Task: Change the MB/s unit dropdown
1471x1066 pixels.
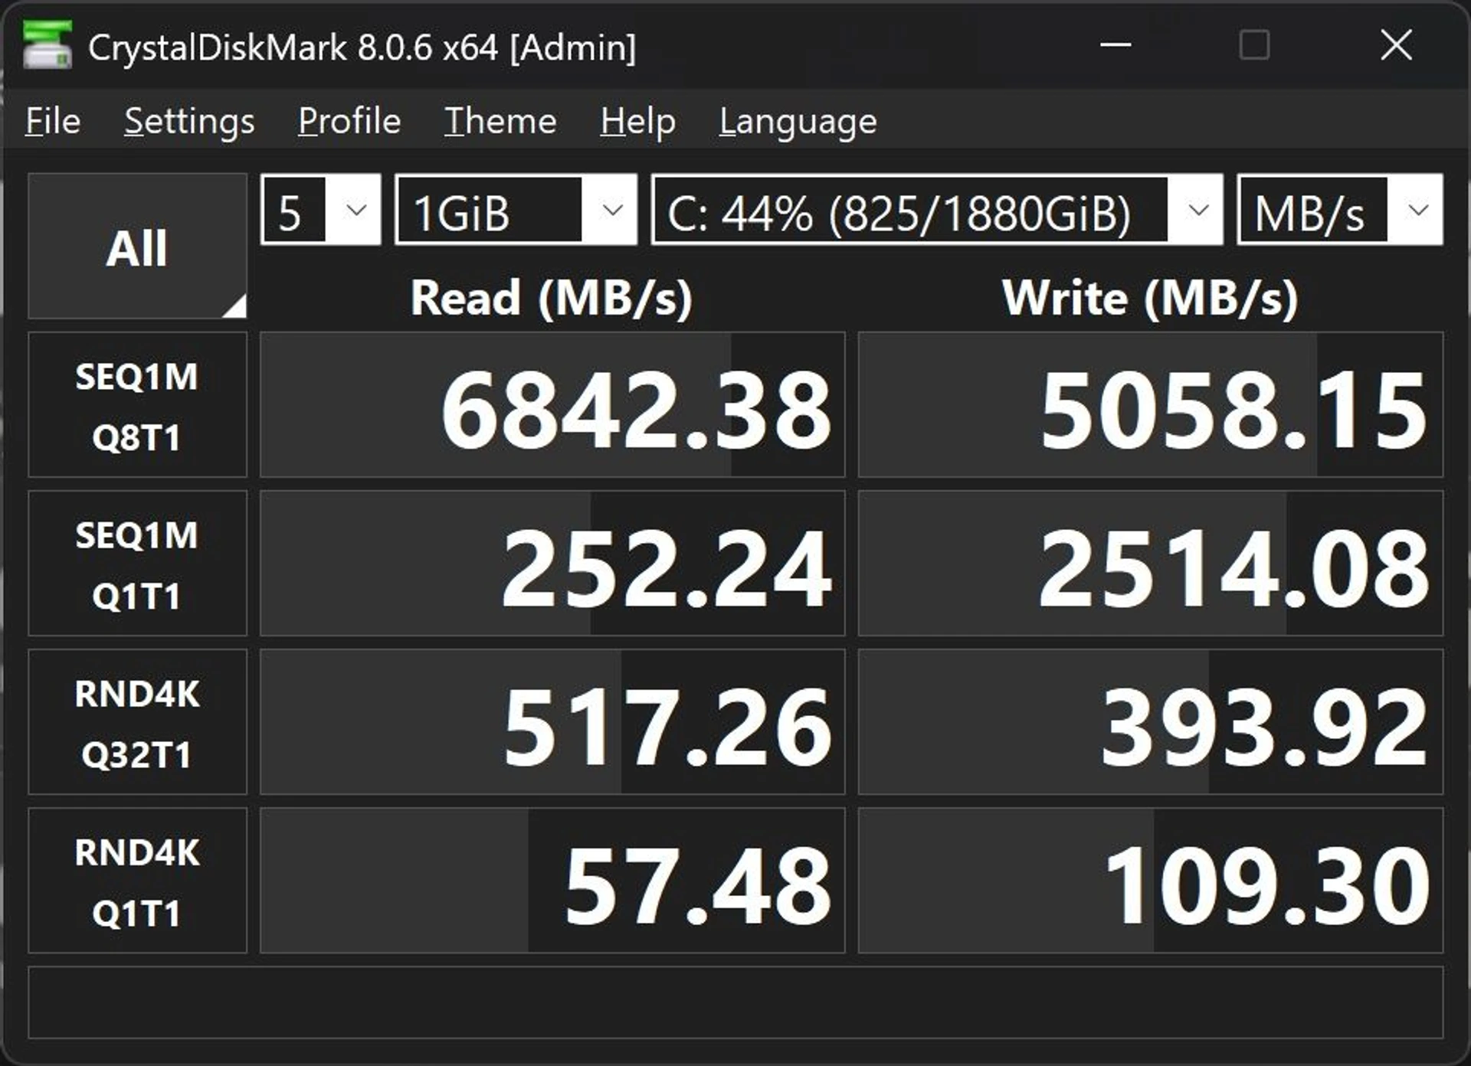Action: tap(1340, 210)
